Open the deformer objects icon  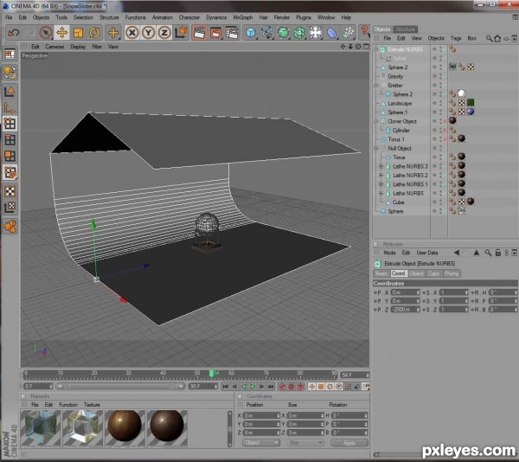tap(332, 32)
